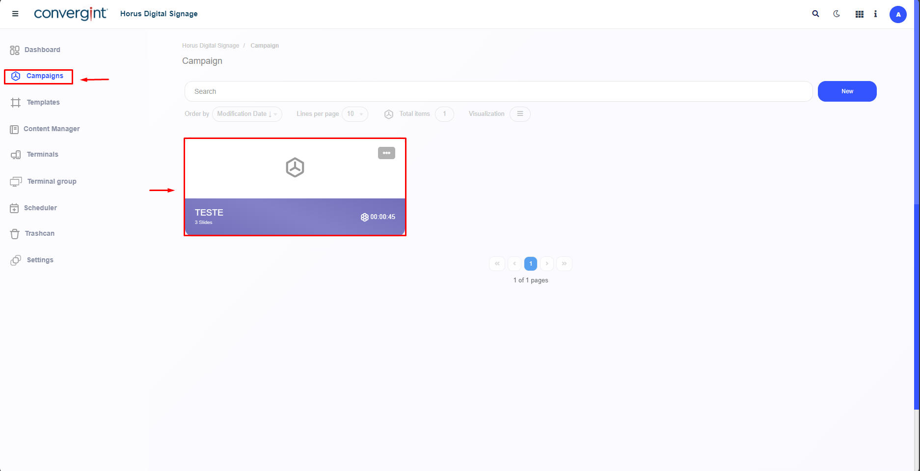Click the hamburger menu icon
Screen dimensions: 920x471
(15, 14)
